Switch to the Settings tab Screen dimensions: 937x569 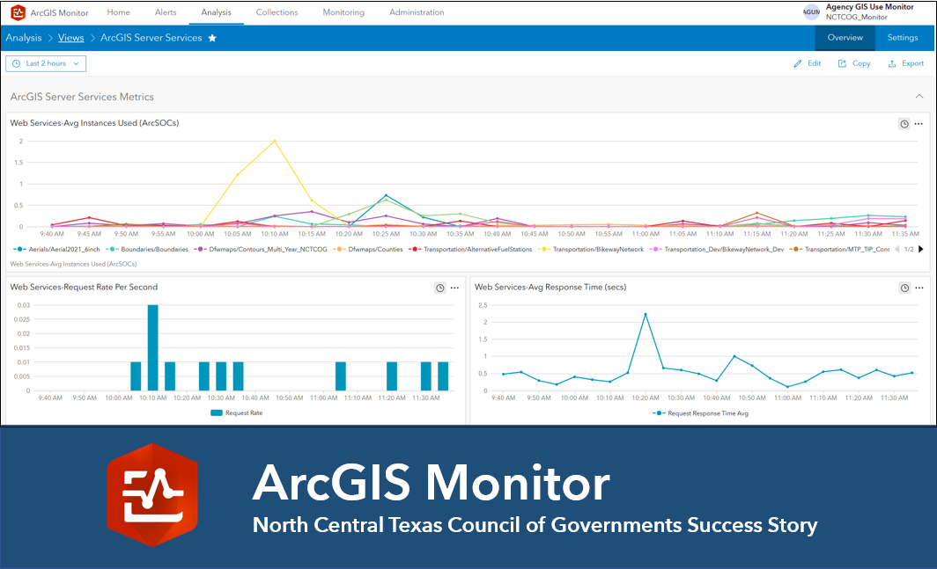pos(903,38)
